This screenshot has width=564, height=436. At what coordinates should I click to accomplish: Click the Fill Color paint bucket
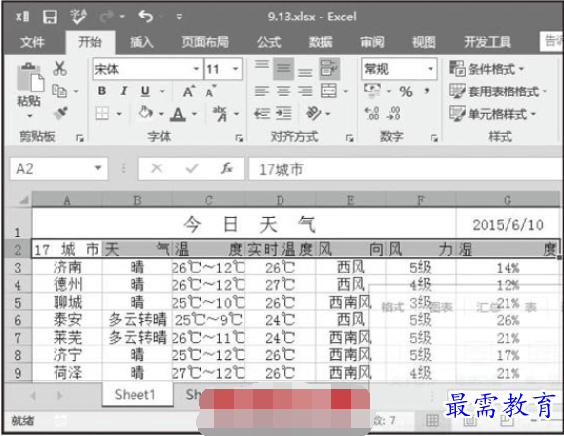[x=145, y=113]
